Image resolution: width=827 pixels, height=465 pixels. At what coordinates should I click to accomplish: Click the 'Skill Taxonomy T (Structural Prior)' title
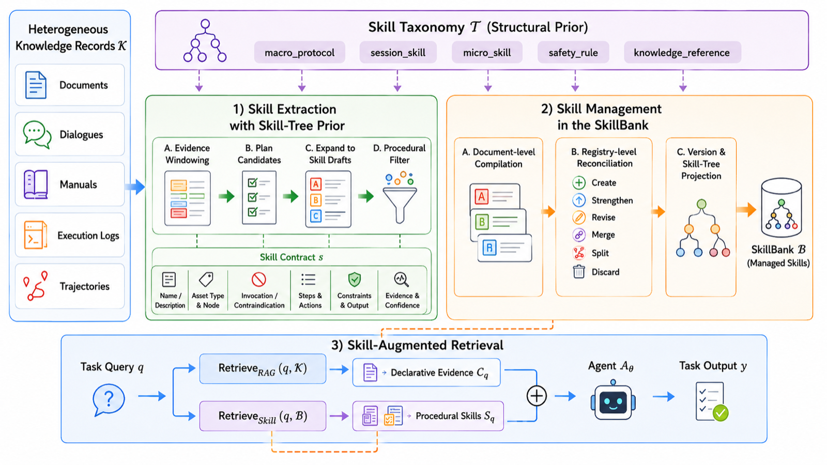pos(478,27)
